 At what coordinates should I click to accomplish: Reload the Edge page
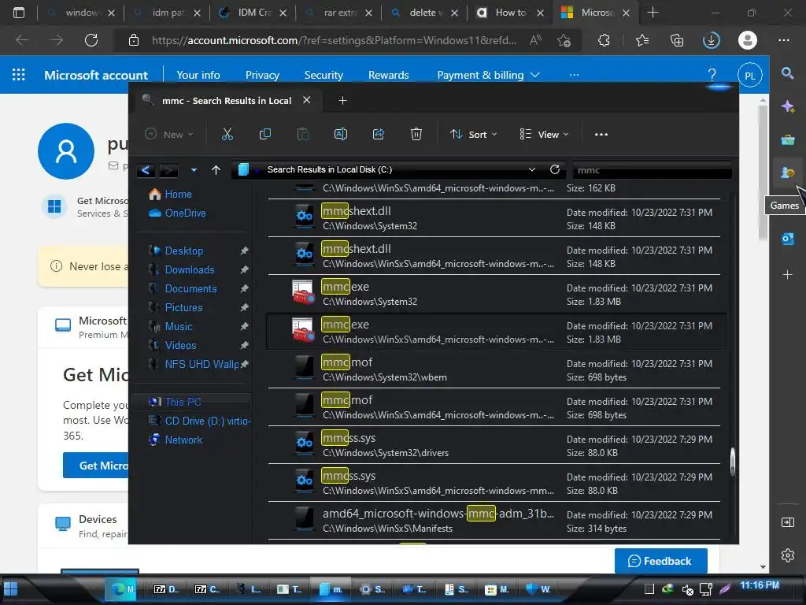point(91,40)
